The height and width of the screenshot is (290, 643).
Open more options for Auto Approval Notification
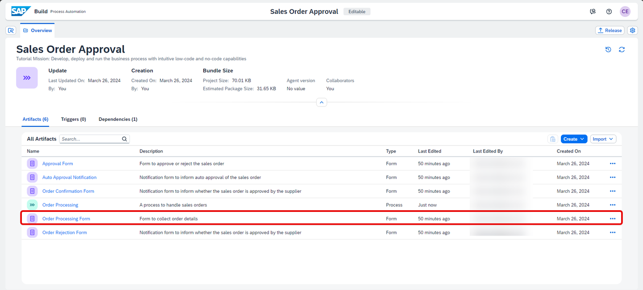(x=613, y=178)
